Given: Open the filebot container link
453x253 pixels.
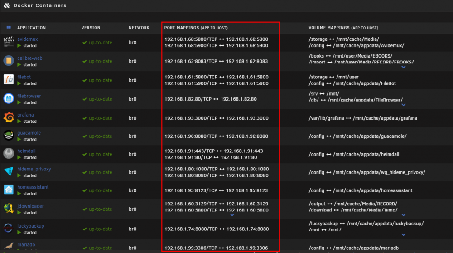Looking at the screenshot, I should pos(24,77).
